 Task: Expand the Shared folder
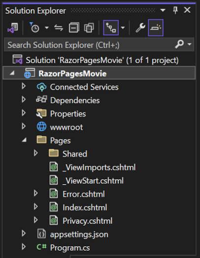coord(36,153)
